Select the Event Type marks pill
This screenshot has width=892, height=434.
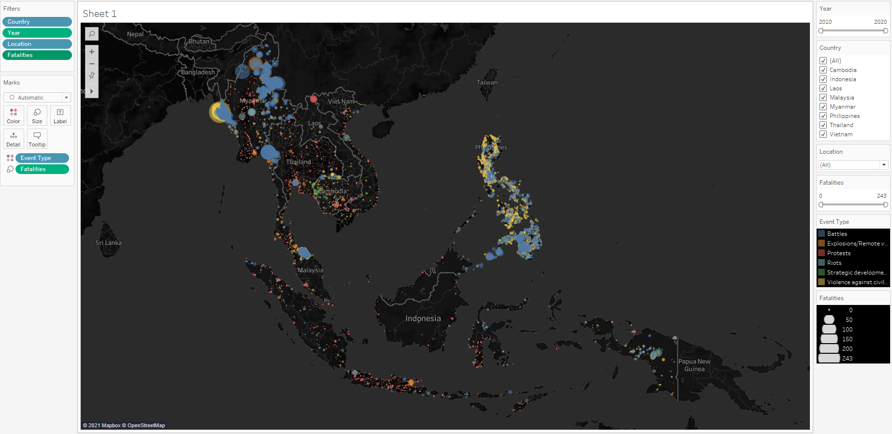[42, 158]
